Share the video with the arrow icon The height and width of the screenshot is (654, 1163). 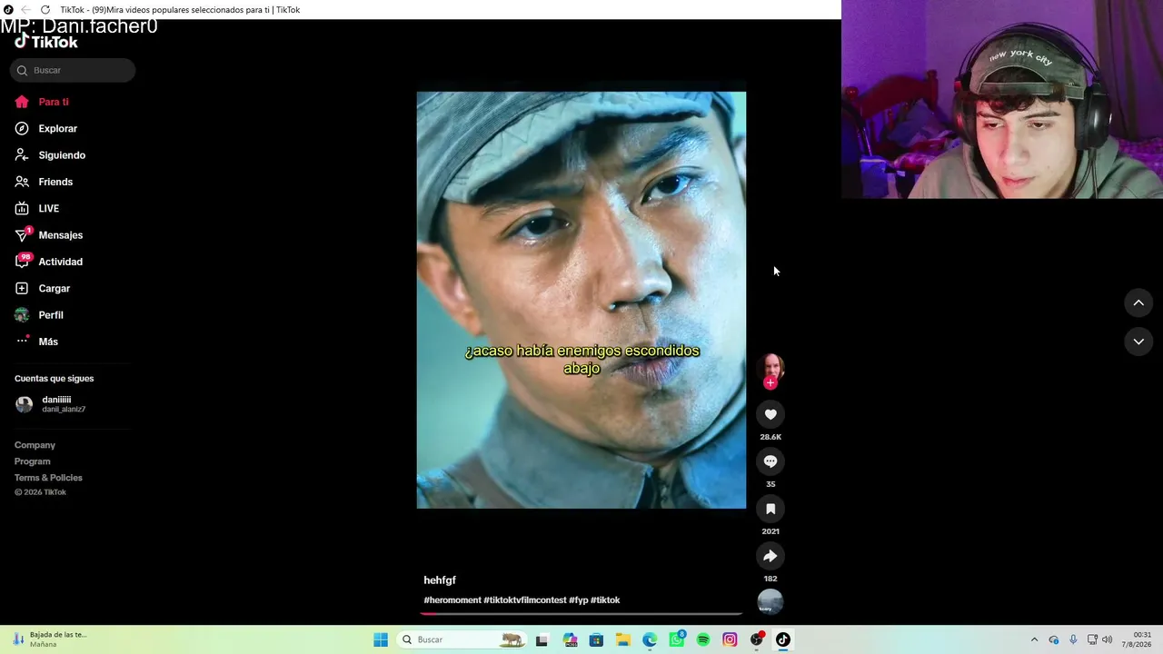770,556
